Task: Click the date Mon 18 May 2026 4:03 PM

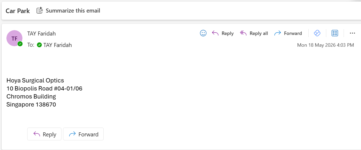Action: (x=325, y=45)
